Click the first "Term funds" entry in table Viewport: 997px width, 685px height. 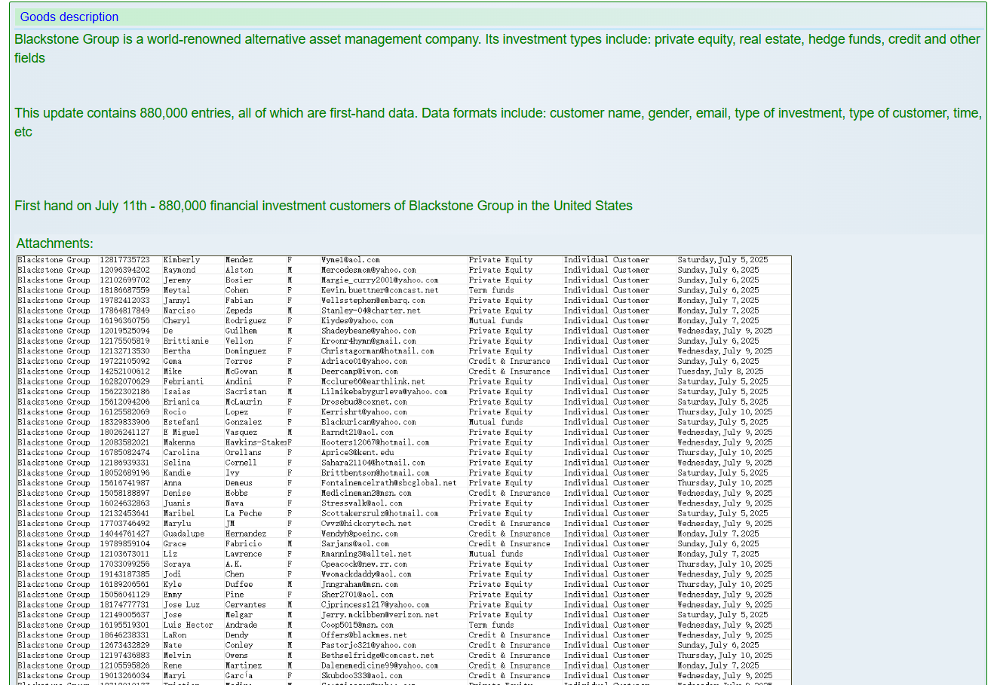coord(491,290)
